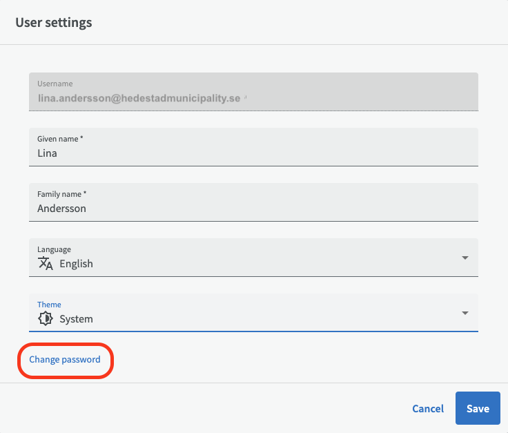The height and width of the screenshot is (433, 508).
Task: Click the blue 'Theme' field label
Action: pos(49,305)
